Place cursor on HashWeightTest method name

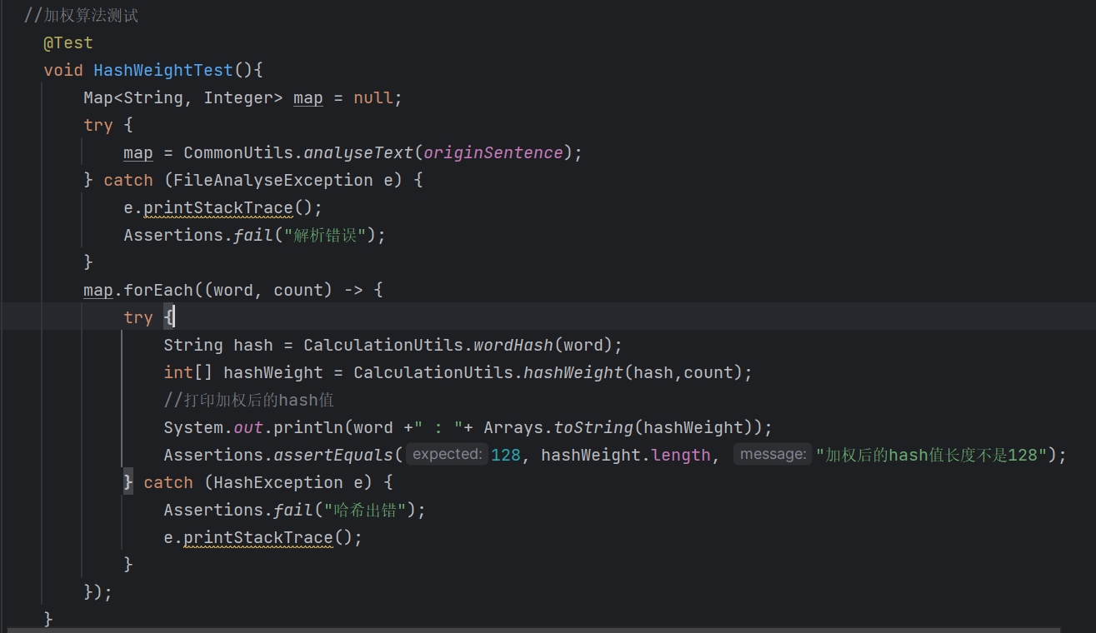point(163,70)
